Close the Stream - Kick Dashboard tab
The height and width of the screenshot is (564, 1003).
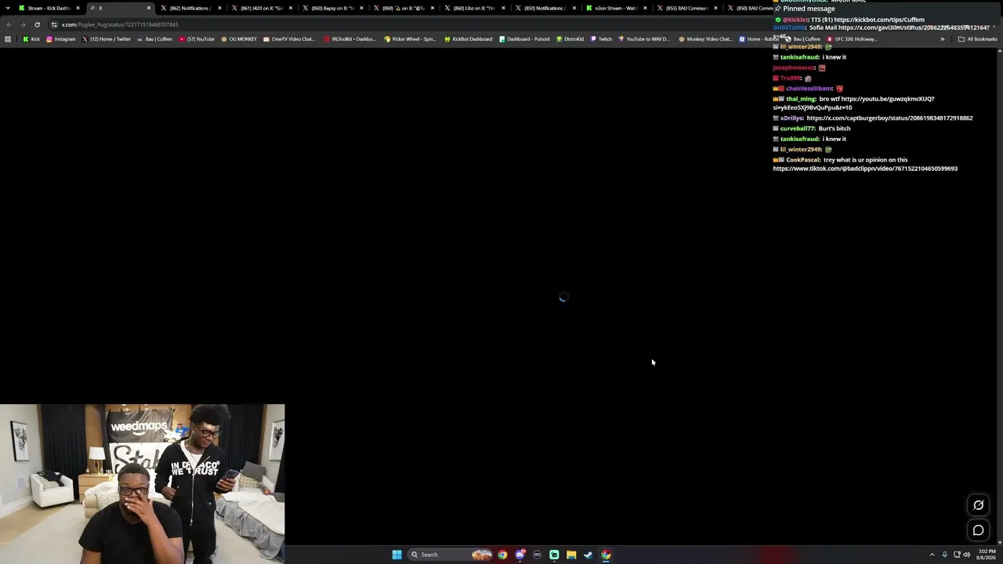point(78,8)
